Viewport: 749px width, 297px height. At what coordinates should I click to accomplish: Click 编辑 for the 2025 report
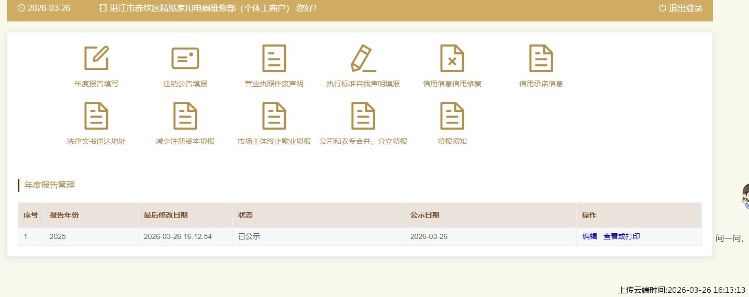(590, 236)
